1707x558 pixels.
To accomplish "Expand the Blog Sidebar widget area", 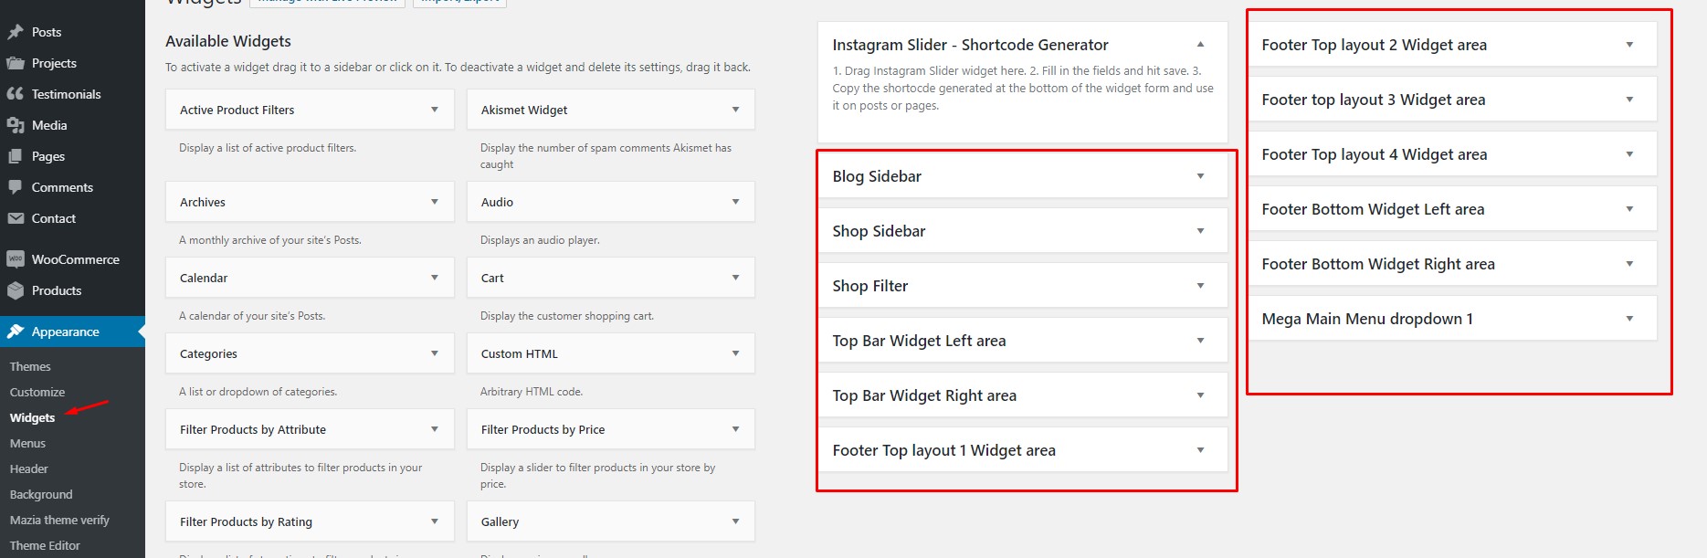I will (1200, 175).
